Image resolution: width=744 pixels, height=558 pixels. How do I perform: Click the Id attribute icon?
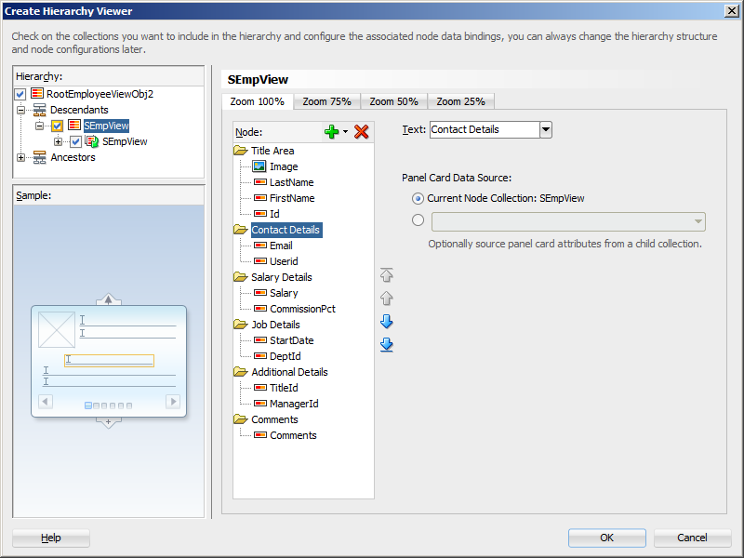[260, 213]
